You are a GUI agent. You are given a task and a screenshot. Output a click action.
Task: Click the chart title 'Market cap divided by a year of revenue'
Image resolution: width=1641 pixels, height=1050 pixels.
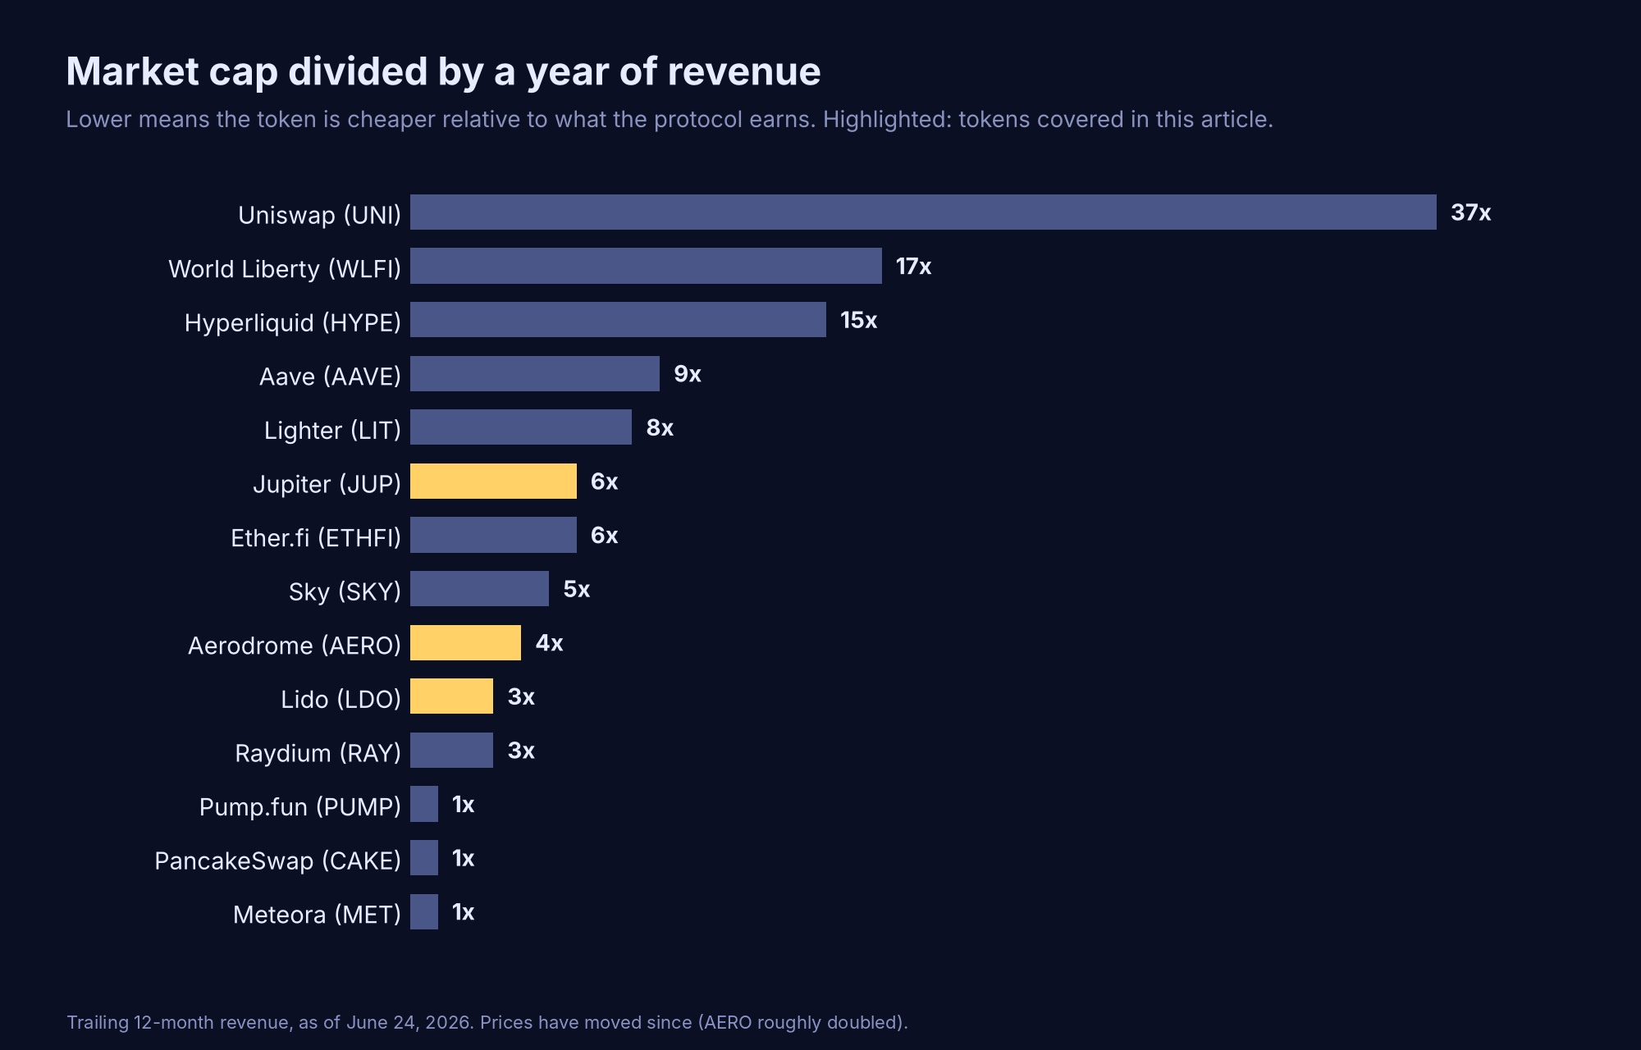point(443,71)
